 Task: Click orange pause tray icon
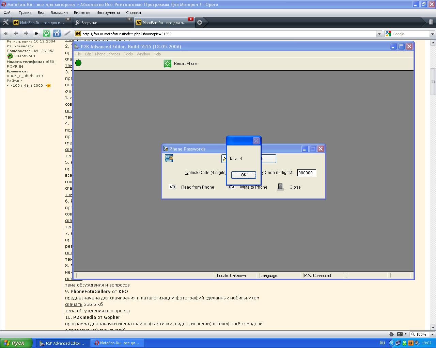(x=410, y=343)
